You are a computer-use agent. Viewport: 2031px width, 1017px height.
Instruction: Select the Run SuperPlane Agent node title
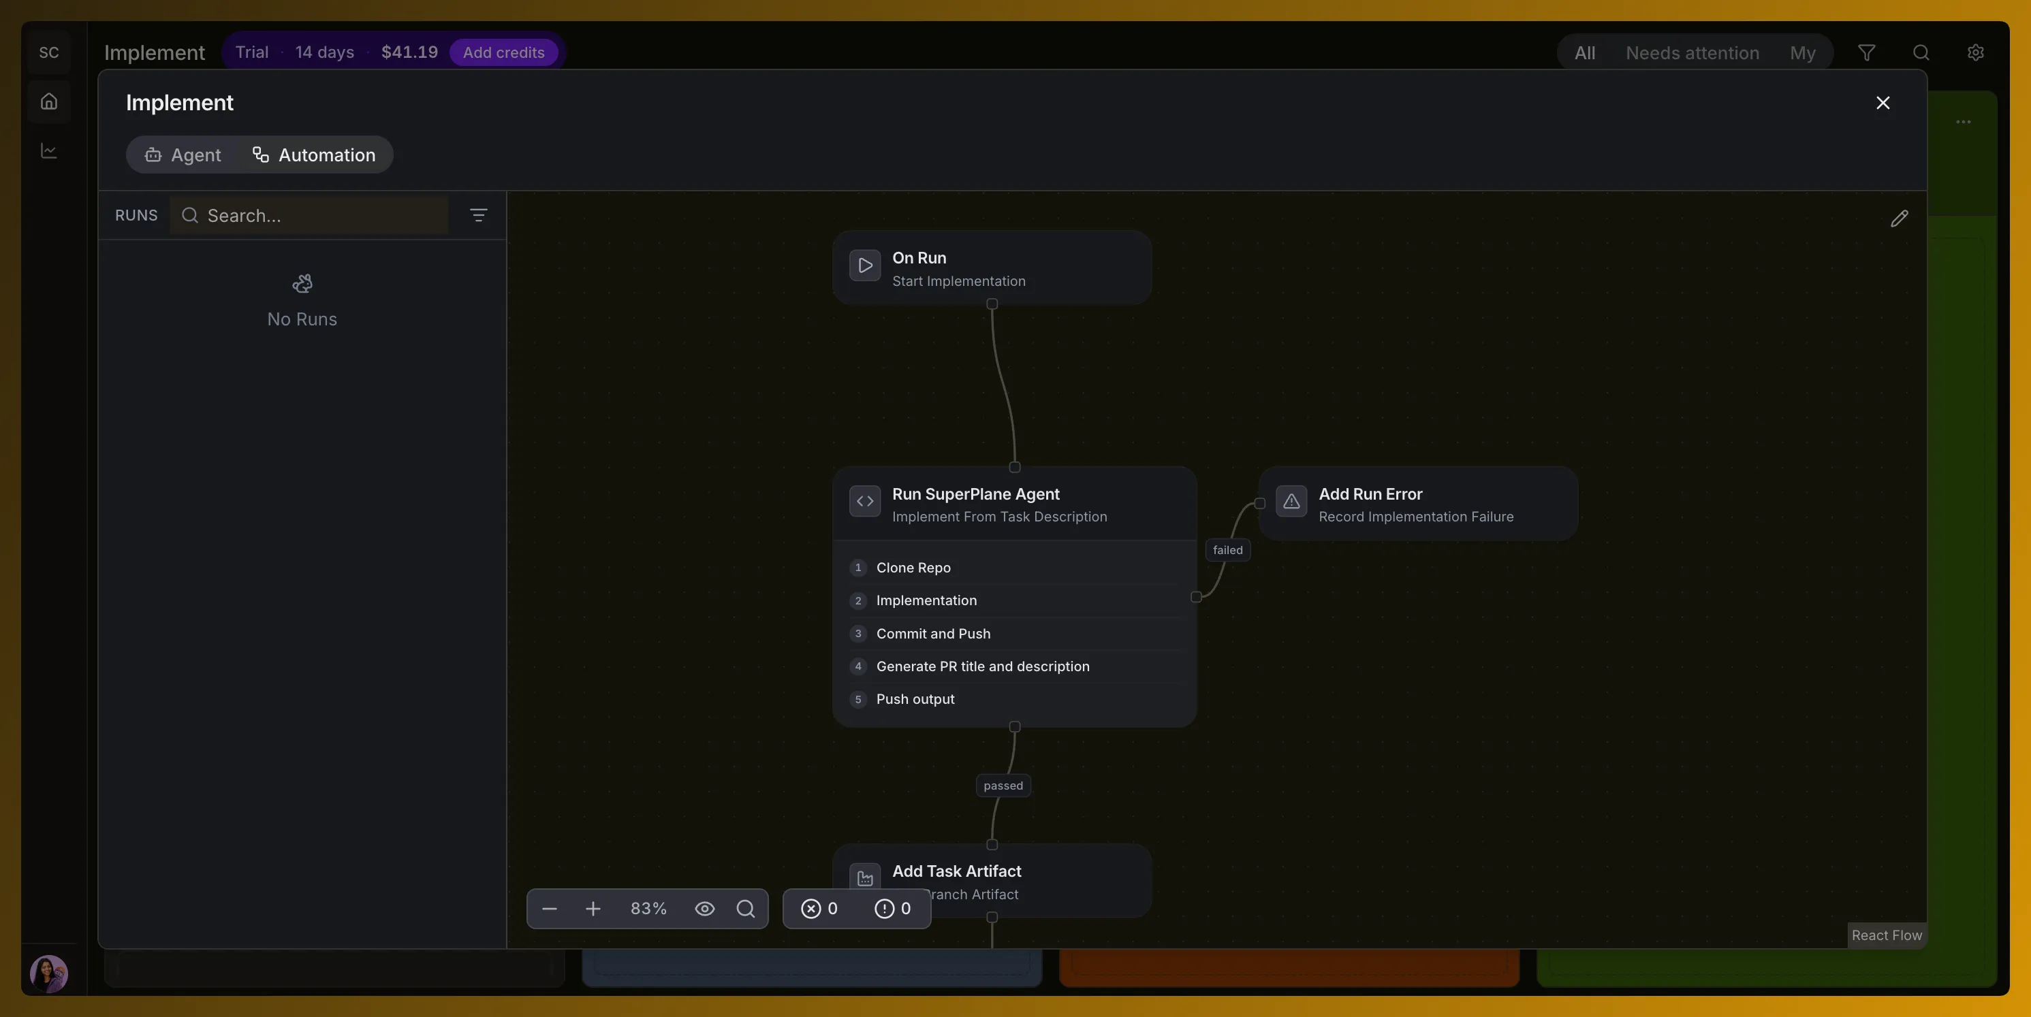[975, 494]
